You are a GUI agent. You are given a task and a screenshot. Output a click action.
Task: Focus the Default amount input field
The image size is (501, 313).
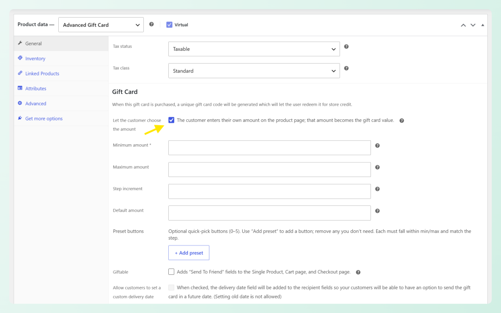(x=270, y=213)
